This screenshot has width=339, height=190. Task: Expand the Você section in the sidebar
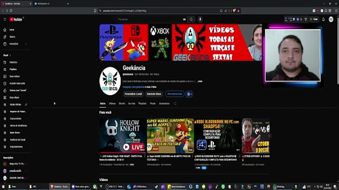[7, 55]
